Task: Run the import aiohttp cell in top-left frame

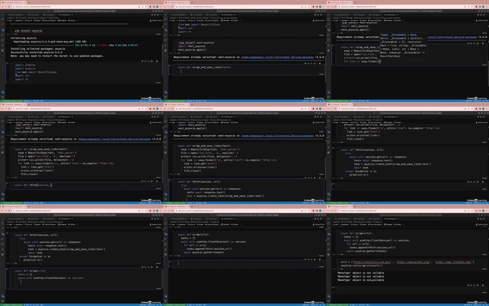Action: (7, 63)
